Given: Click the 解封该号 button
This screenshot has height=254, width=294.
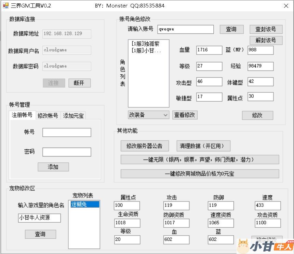Looking at the screenshot, I should point(266,40).
